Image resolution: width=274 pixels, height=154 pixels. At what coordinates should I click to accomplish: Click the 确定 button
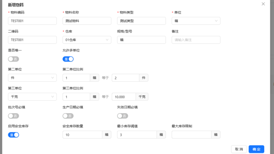256,149
